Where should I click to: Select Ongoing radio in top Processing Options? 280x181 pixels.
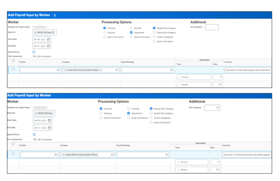coord(105,33)
